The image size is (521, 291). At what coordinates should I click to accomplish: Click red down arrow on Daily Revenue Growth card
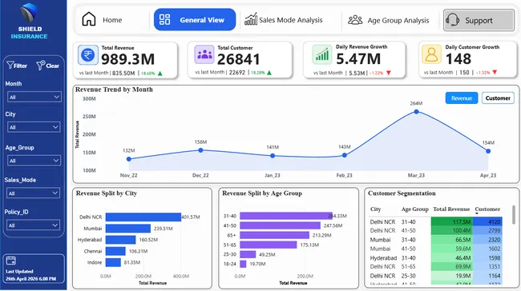click(389, 73)
